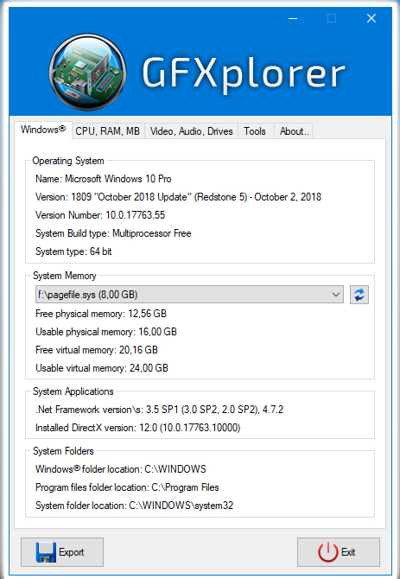
Task: Click 'System type: 64 bit' text
Action: (x=73, y=251)
